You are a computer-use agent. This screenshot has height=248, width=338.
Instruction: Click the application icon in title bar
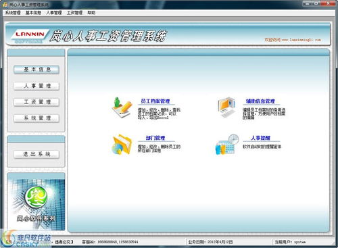[5, 5]
